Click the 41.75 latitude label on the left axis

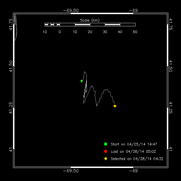coord(10,24)
